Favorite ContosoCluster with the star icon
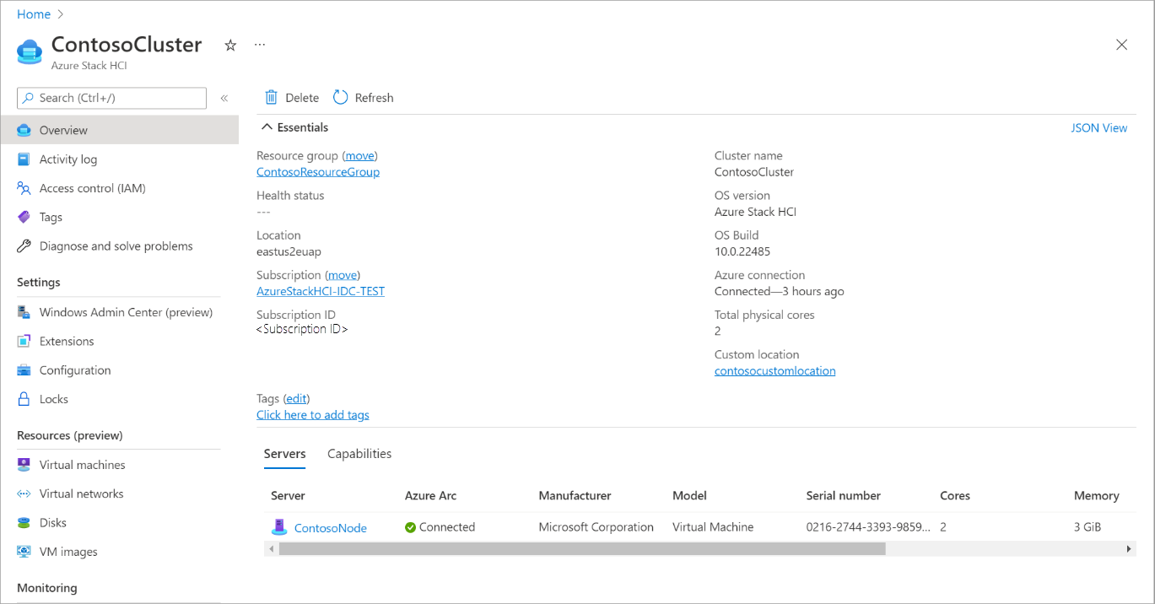Image resolution: width=1155 pixels, height=604 pixels. coord(230,46)
